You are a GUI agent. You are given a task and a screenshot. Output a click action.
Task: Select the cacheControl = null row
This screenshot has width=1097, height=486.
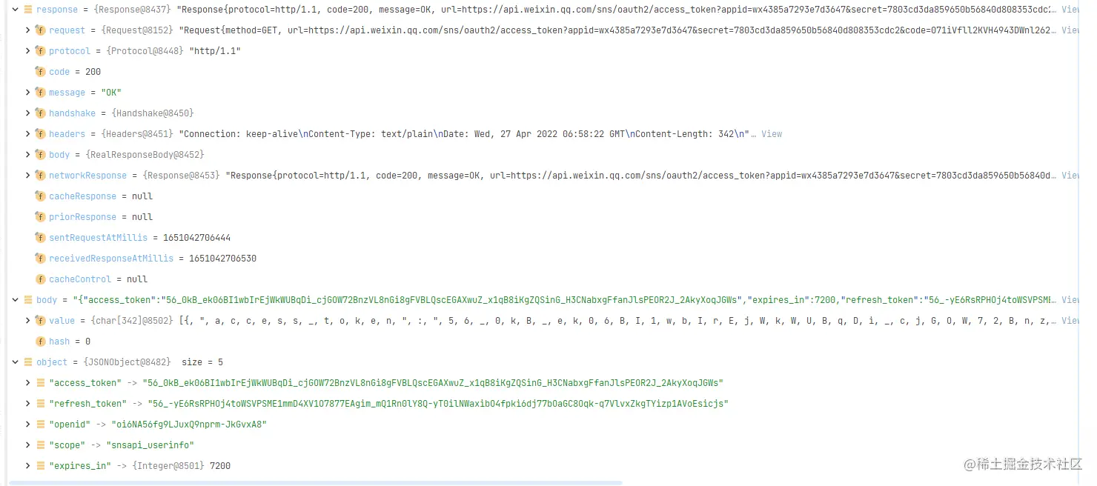click(x=544, y=279)
